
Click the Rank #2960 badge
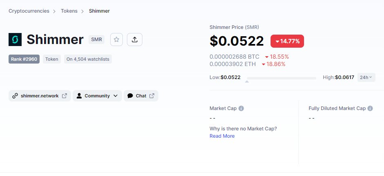pyautogui.click(x=24, y=59)
